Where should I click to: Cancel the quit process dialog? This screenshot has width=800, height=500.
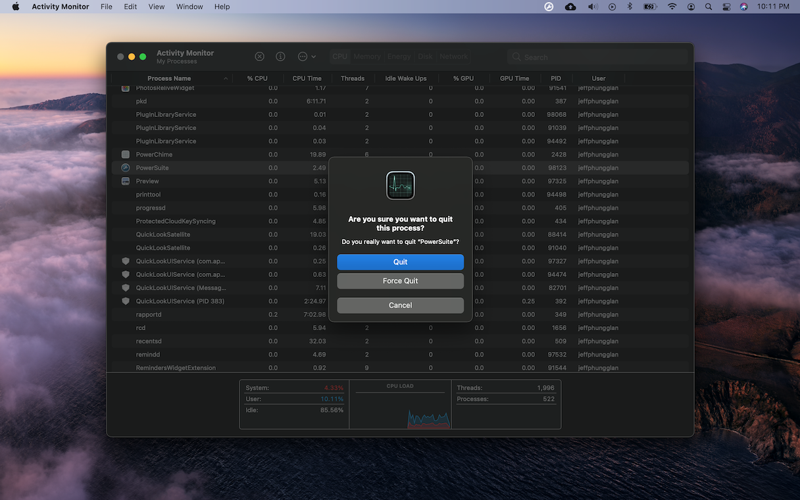pos(401,305)
